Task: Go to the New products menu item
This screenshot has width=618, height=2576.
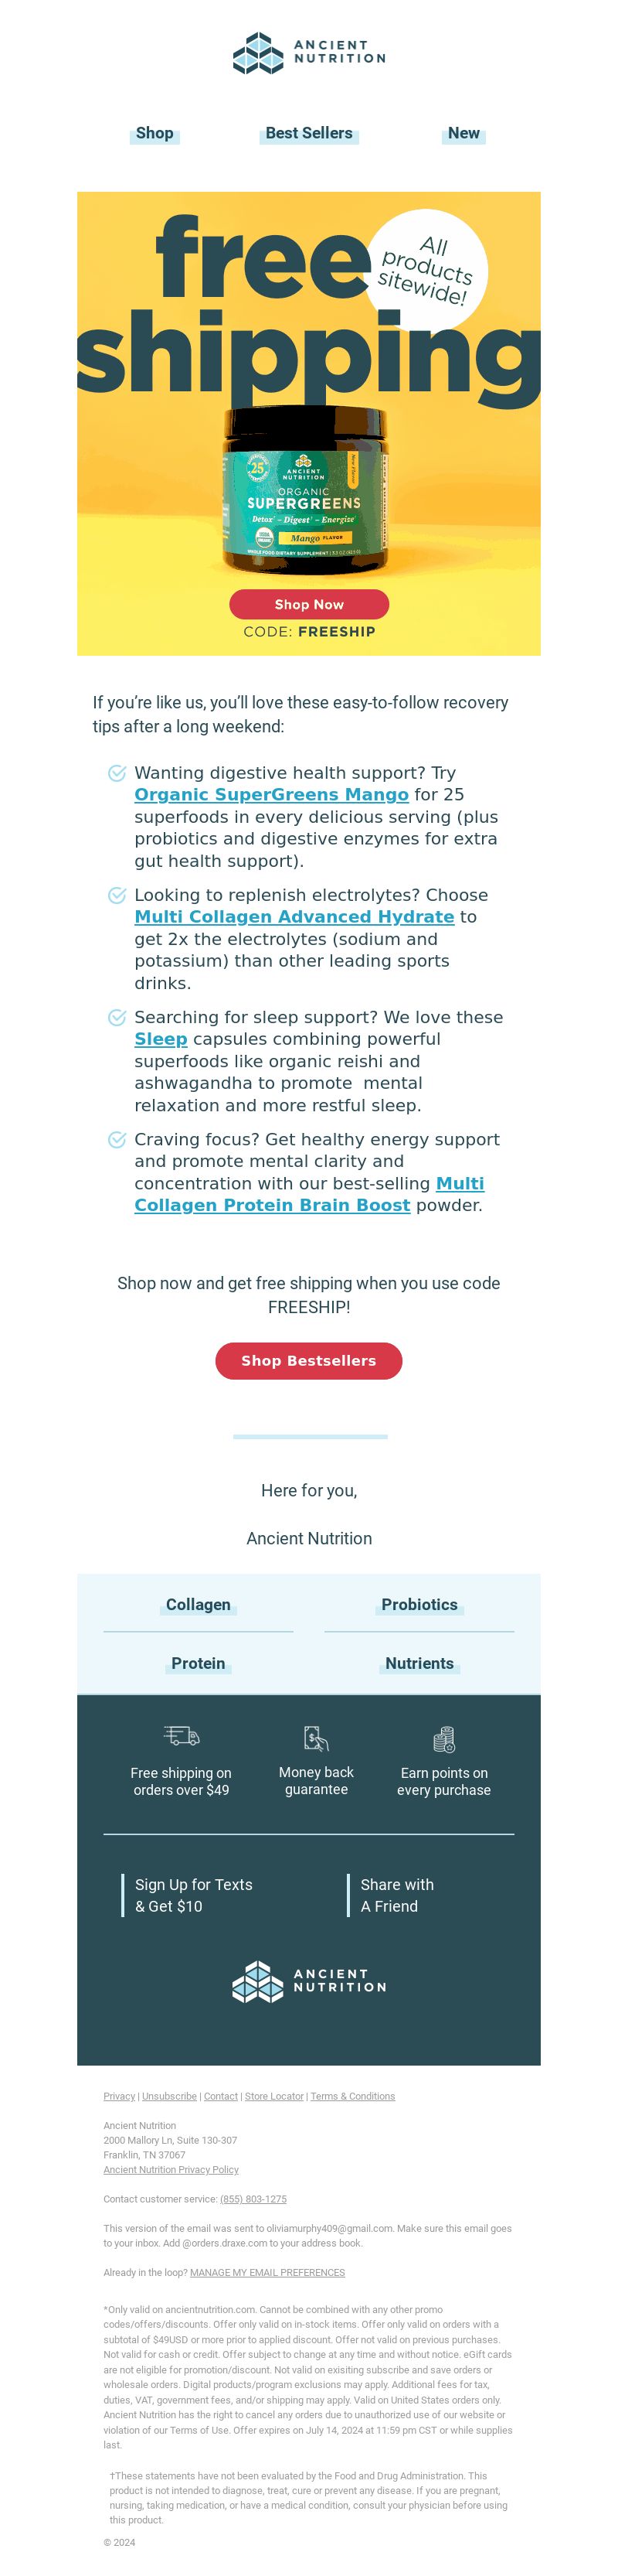Action: tap(463, 133)
